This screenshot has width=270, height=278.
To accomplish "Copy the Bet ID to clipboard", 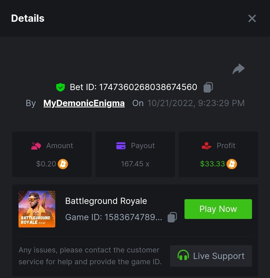I will (208, 87).
